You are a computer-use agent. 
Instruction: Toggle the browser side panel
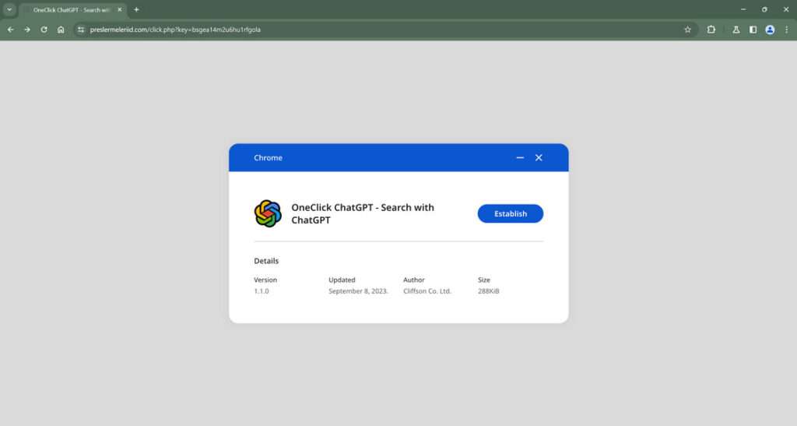(x=753, y=30)
